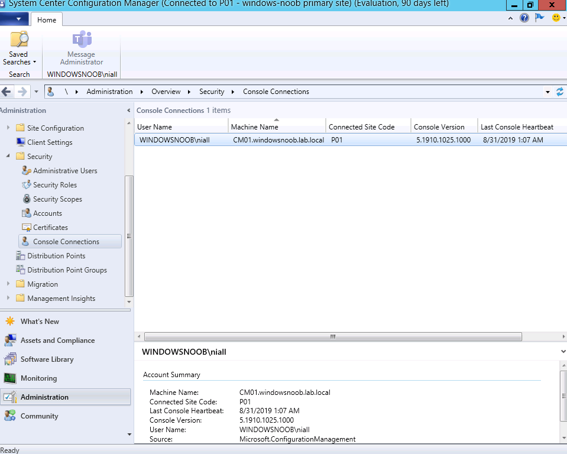Image resolution: width=567 pixels, height=454 pixels.
Task: Click Overview in the breadcrumb path
Action: click(166, 92)
